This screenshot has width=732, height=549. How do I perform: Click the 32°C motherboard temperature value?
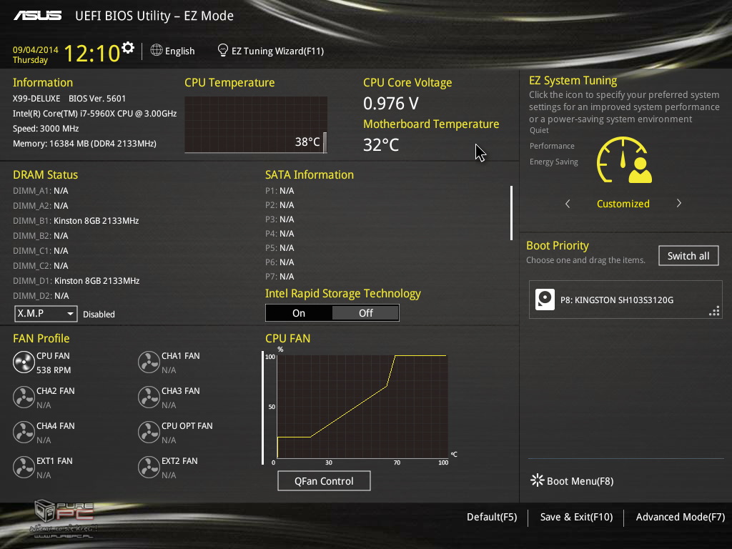coord(381,144)
